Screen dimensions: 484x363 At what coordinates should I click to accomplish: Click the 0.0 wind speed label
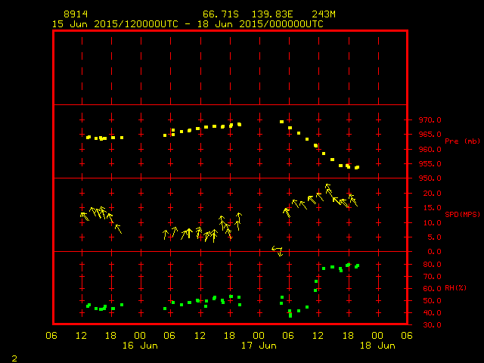pos(434,252)
